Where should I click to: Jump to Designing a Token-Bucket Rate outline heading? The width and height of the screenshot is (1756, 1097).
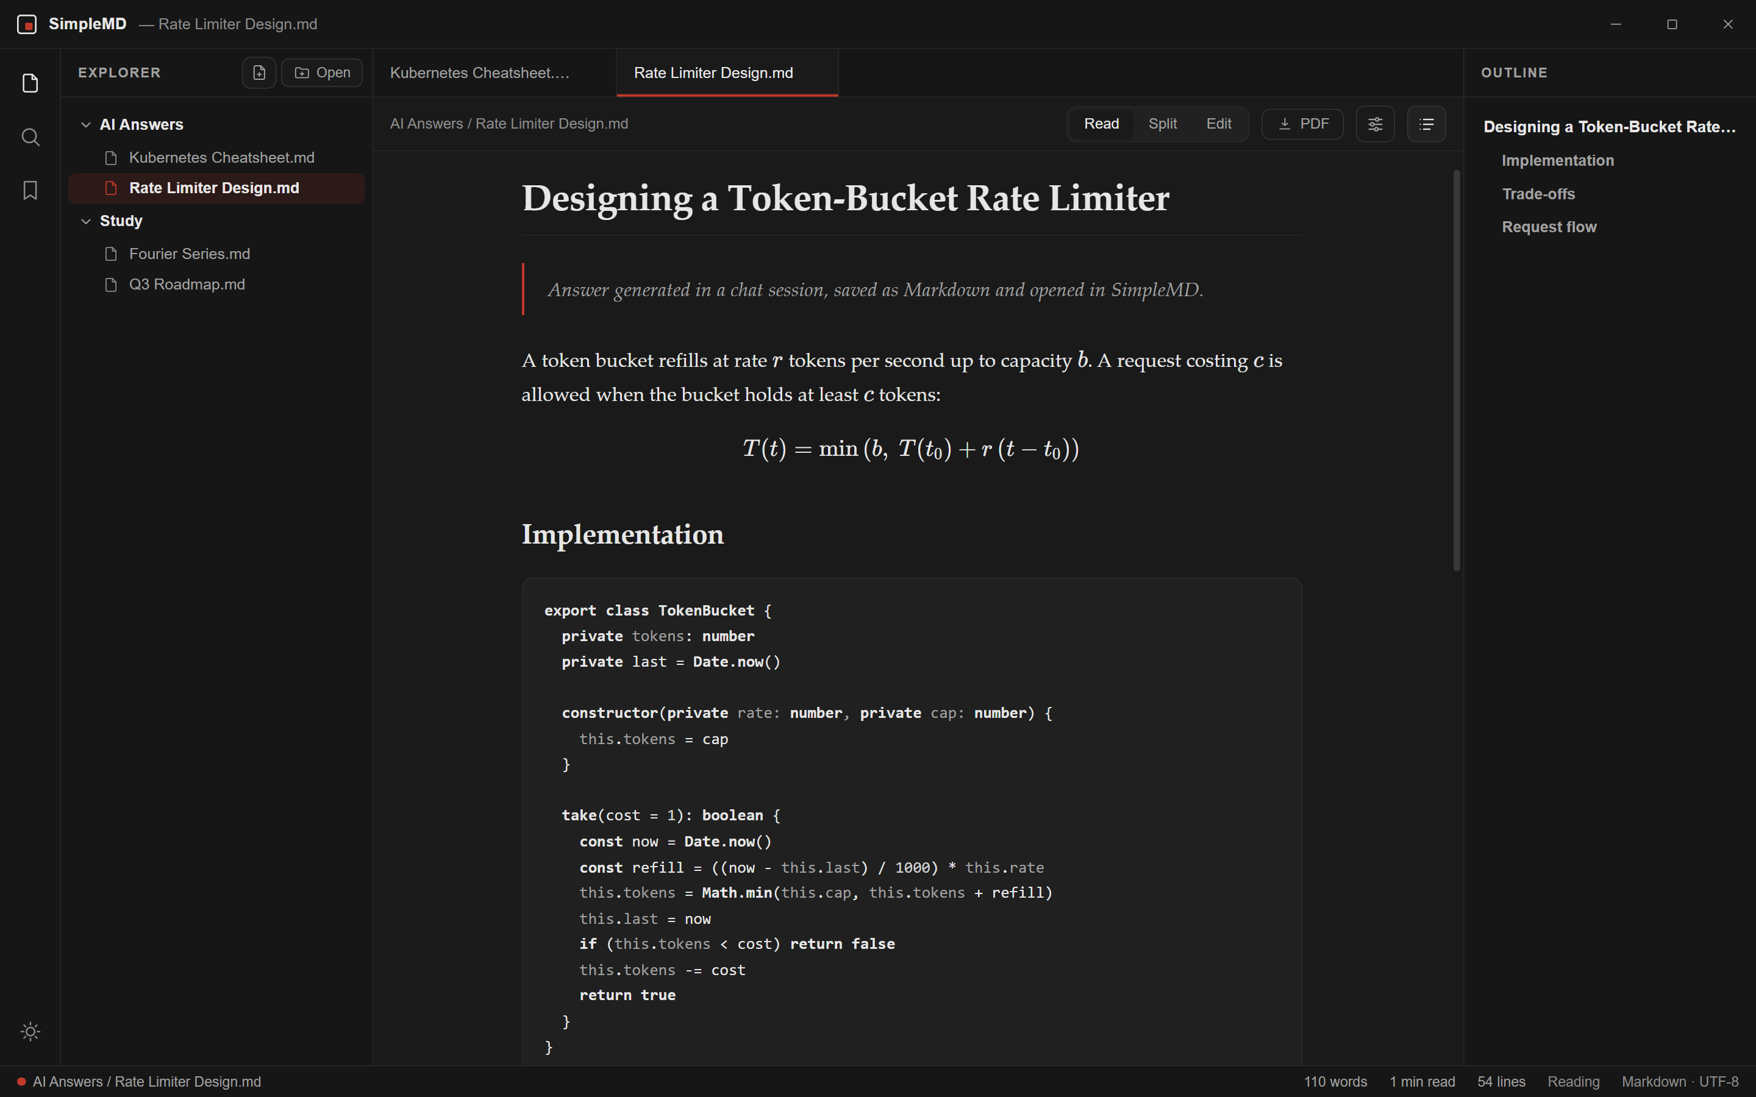point(1610,127)
